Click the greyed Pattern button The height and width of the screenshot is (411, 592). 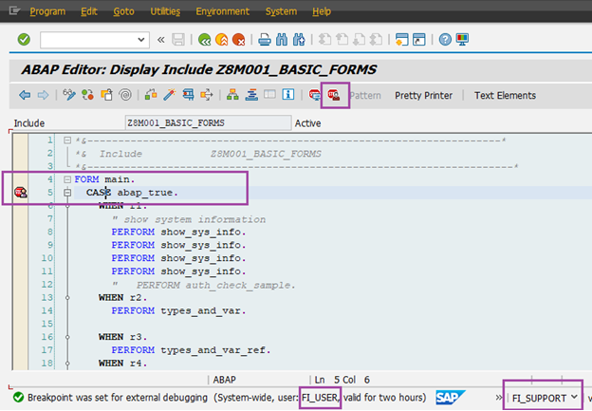coord(365,96)
